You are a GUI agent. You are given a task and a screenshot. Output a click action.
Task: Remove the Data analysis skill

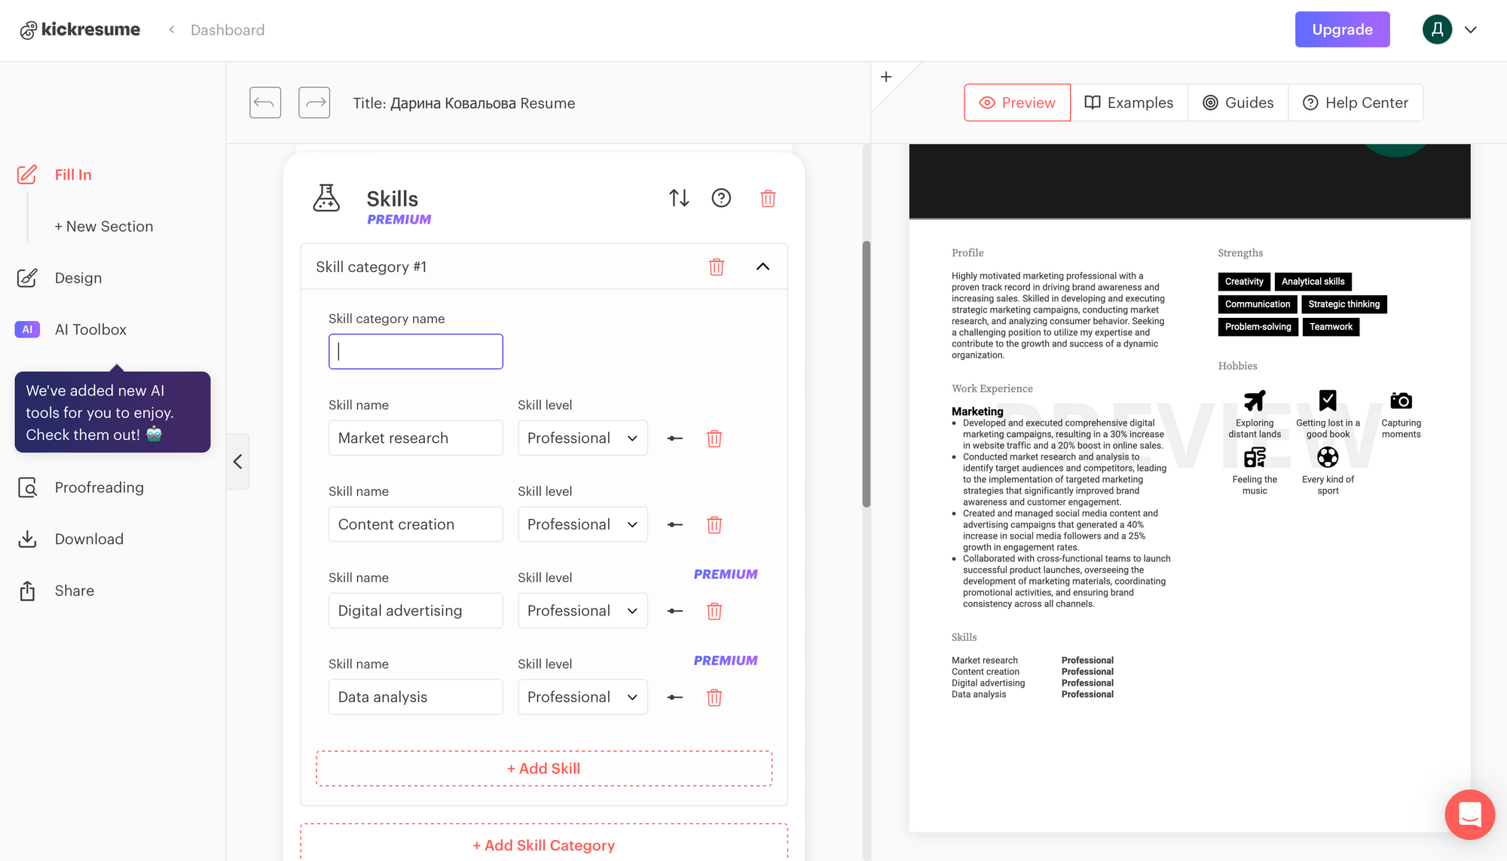pyautogui.click(x=714, y=698)
